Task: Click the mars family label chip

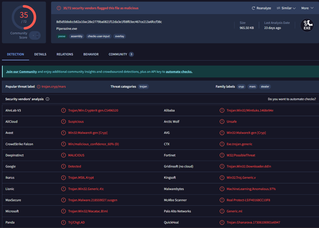Action: click(x=252, y=87)
